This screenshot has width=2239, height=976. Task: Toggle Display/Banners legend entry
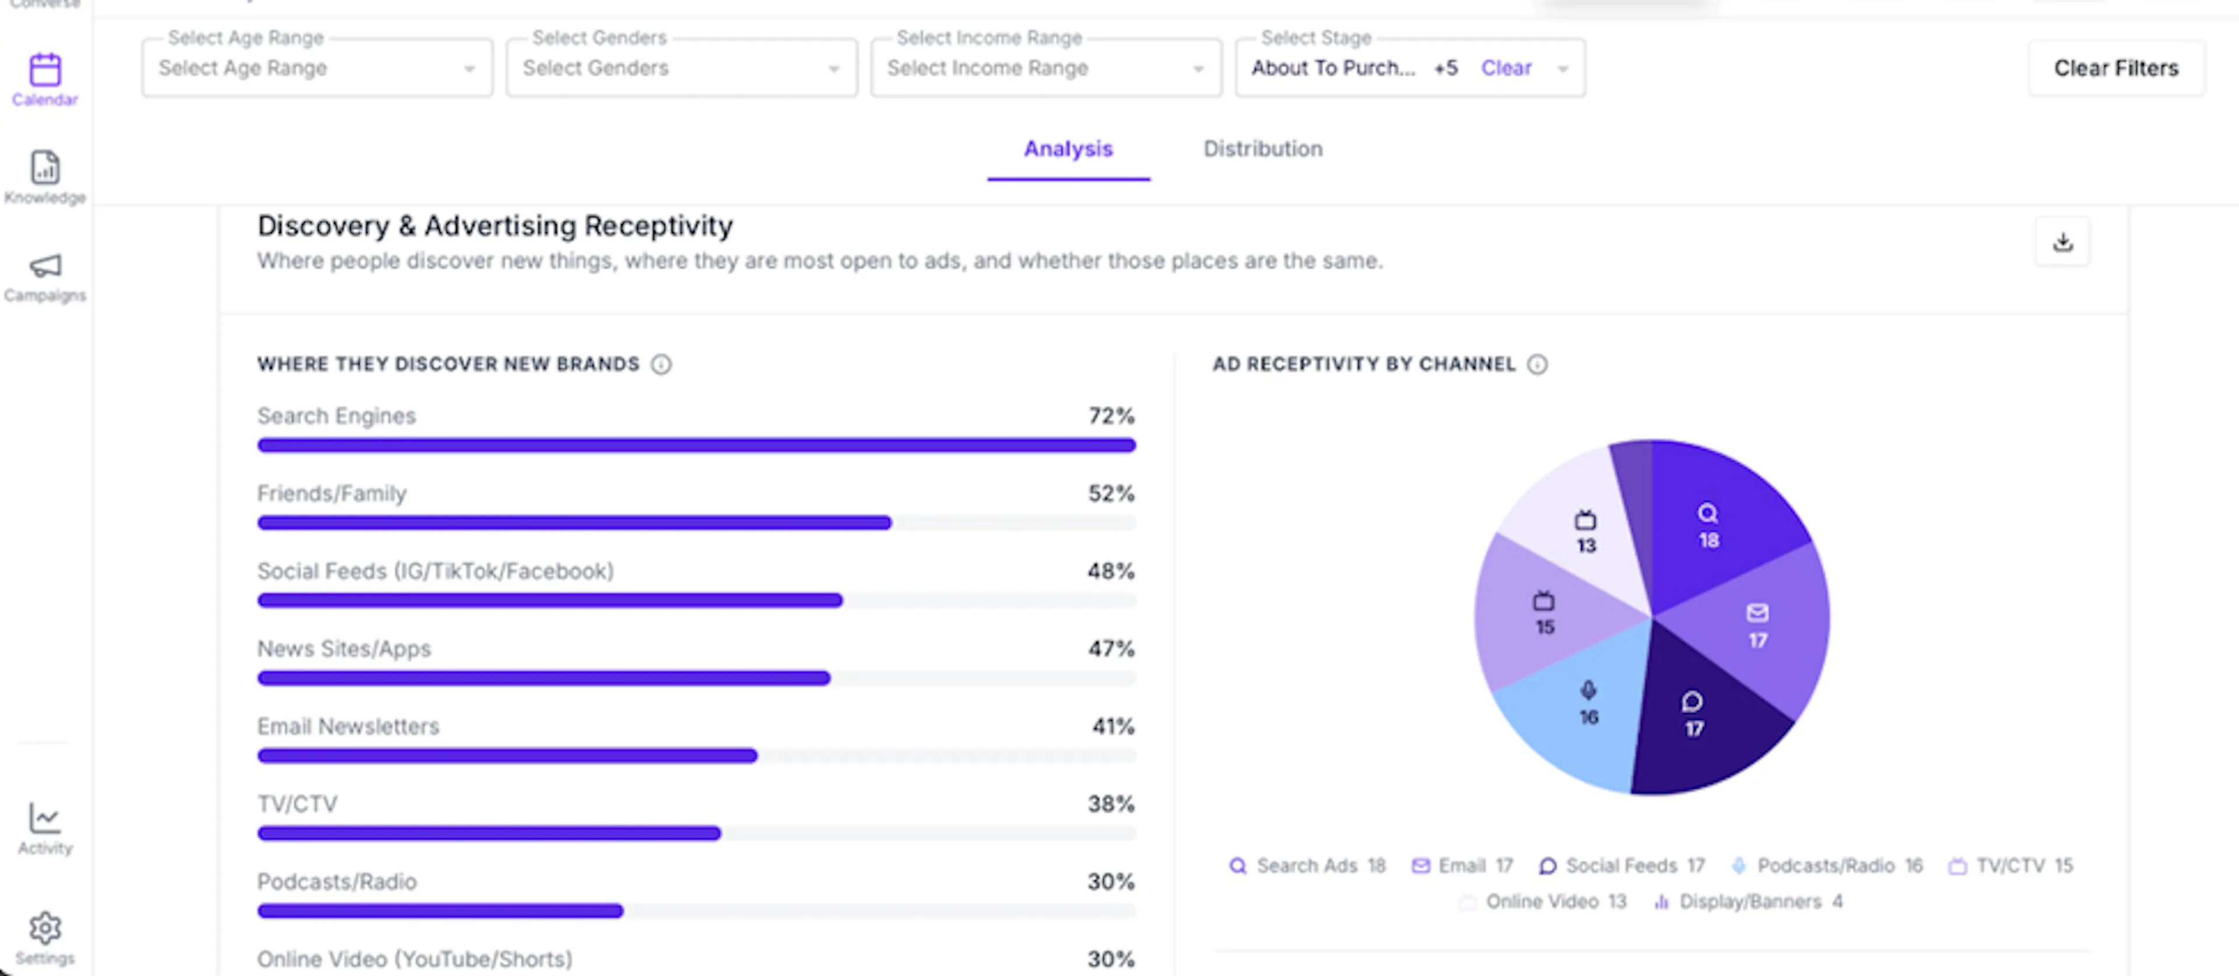(1748, 901)
